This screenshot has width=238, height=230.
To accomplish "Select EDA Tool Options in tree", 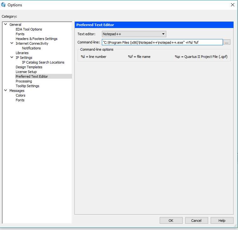I will [x=29, y=29].
